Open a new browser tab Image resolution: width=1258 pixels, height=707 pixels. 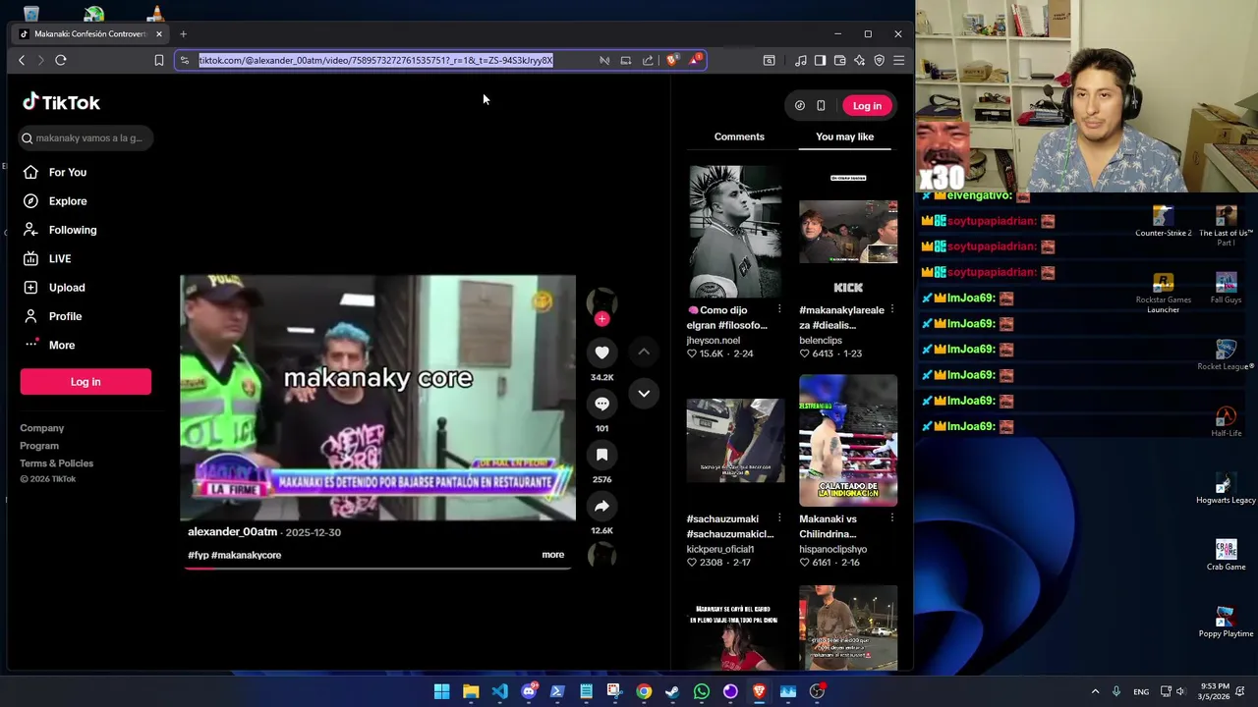183,33
